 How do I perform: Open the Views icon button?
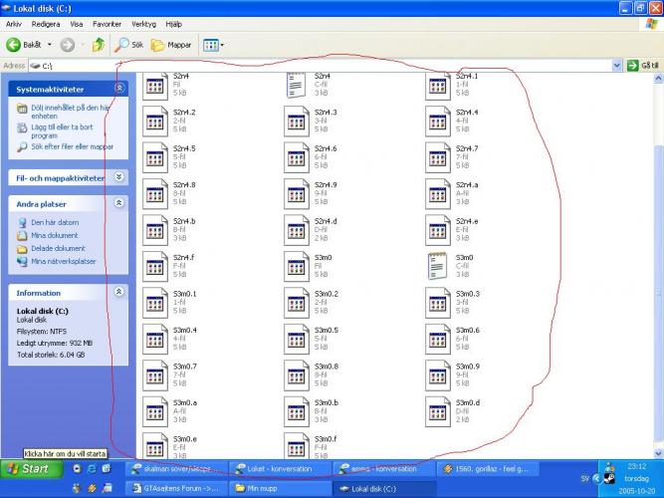(210, 45)
